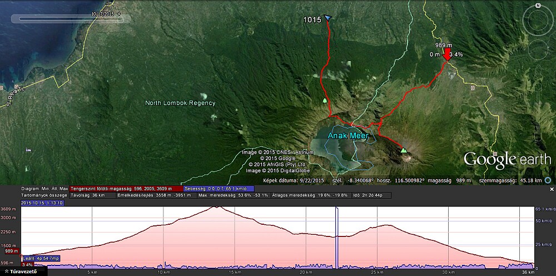
Task: Click the look-around compass control
Action: [x=538, y=22]
